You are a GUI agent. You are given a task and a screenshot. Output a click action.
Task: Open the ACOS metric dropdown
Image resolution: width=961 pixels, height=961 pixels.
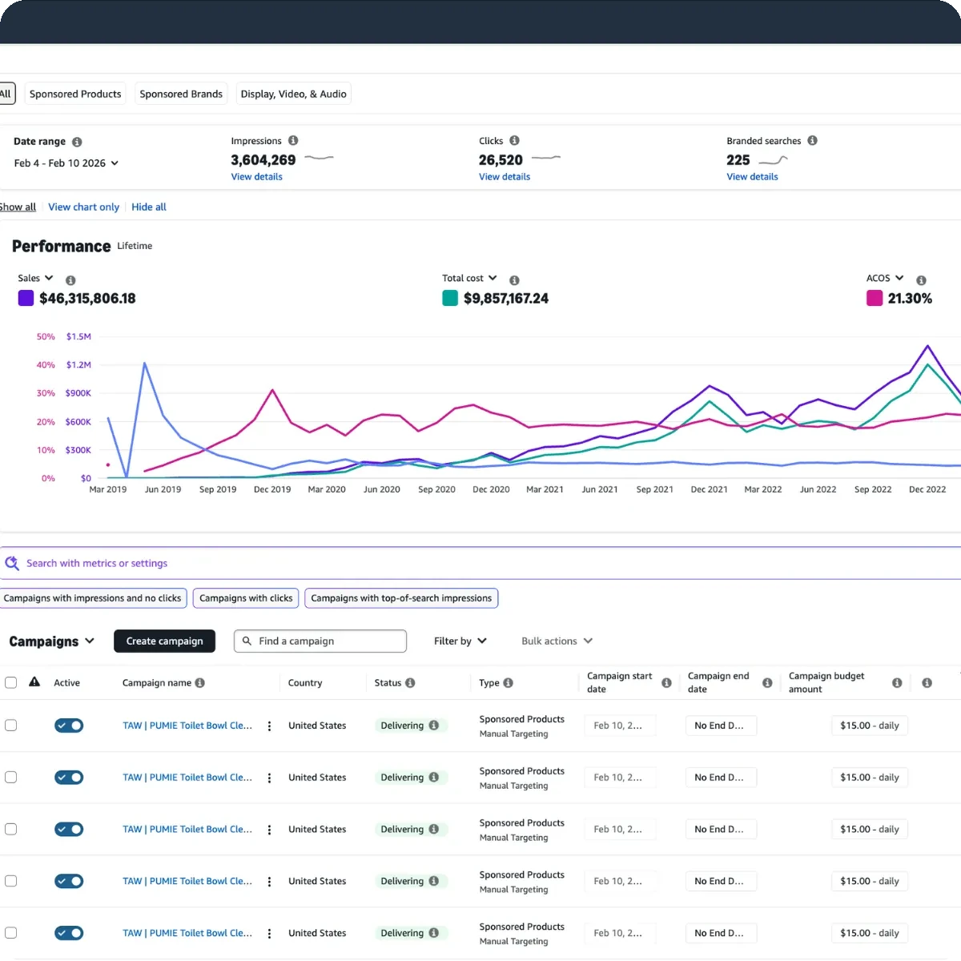click(885, 278)
